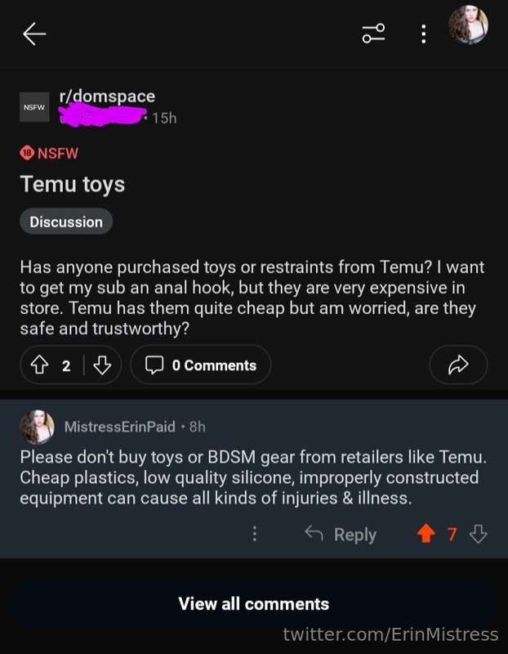The height and width of the screenshot is (654, 508).
Task: Tap the profile avatar in top bar
Action: click(x=469, y=25)
